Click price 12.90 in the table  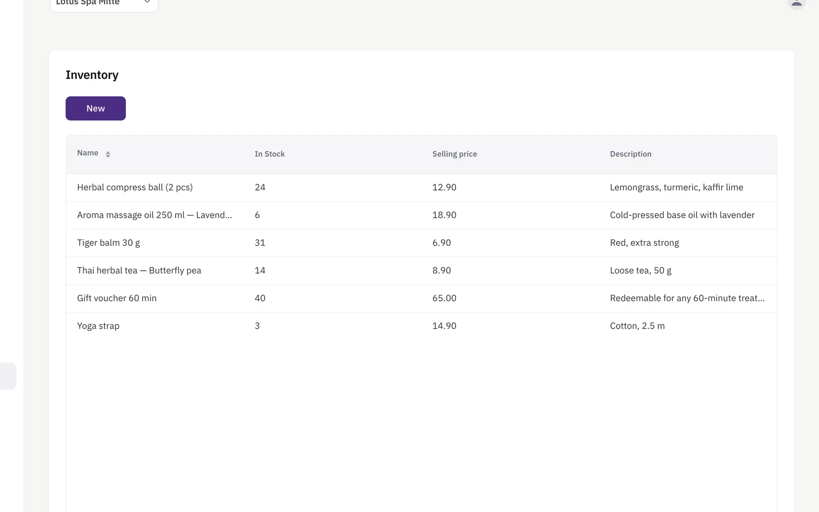click(444, 187)
